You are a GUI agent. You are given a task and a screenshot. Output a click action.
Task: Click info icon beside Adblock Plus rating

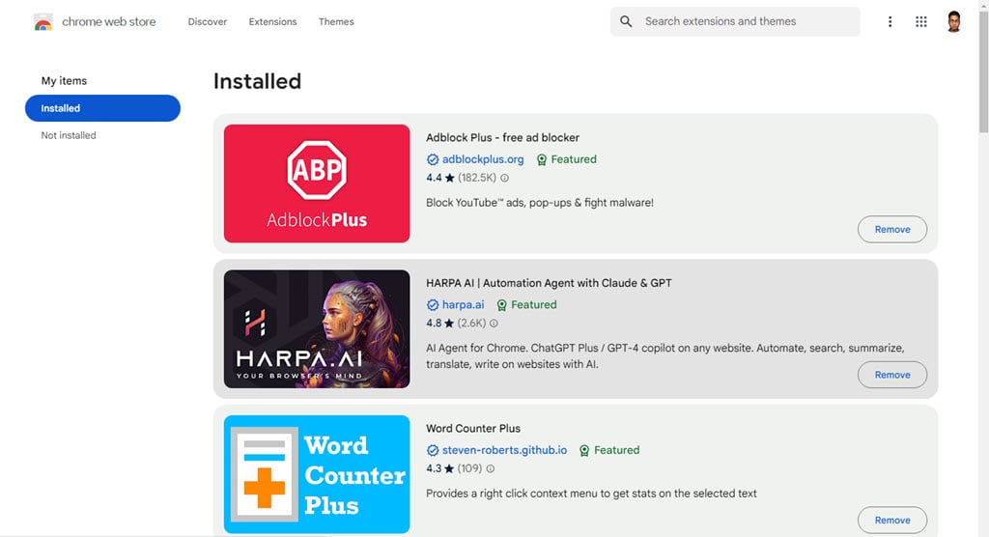[x=504, y=178]
